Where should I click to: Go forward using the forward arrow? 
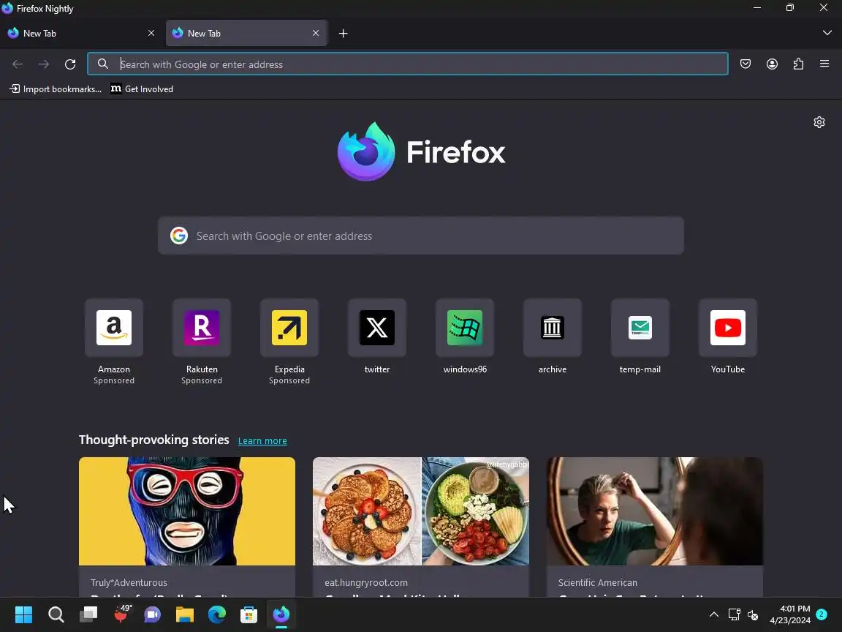(x=44, y=64)
